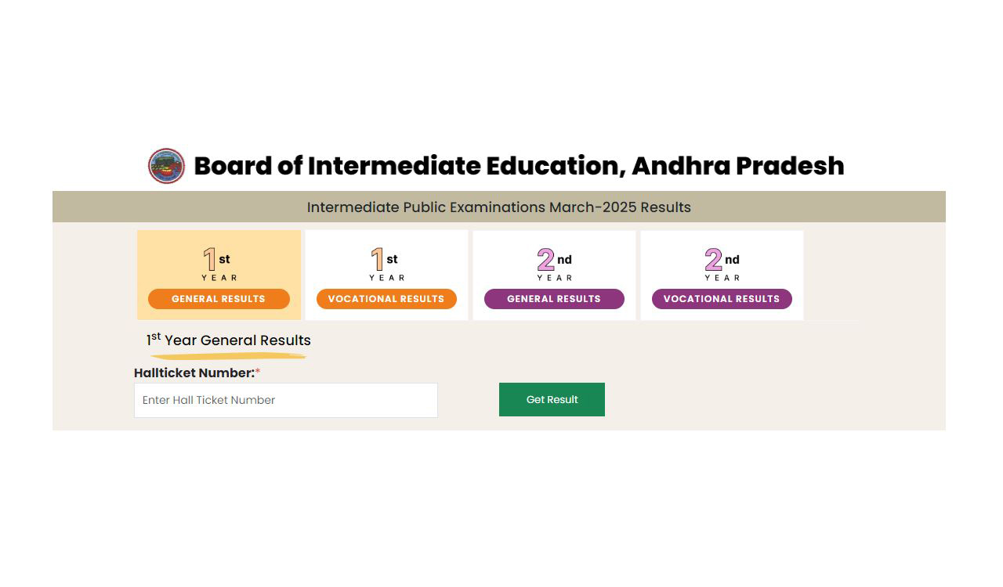
Task: Click the purple General Results pill
Action: (553, 299)
